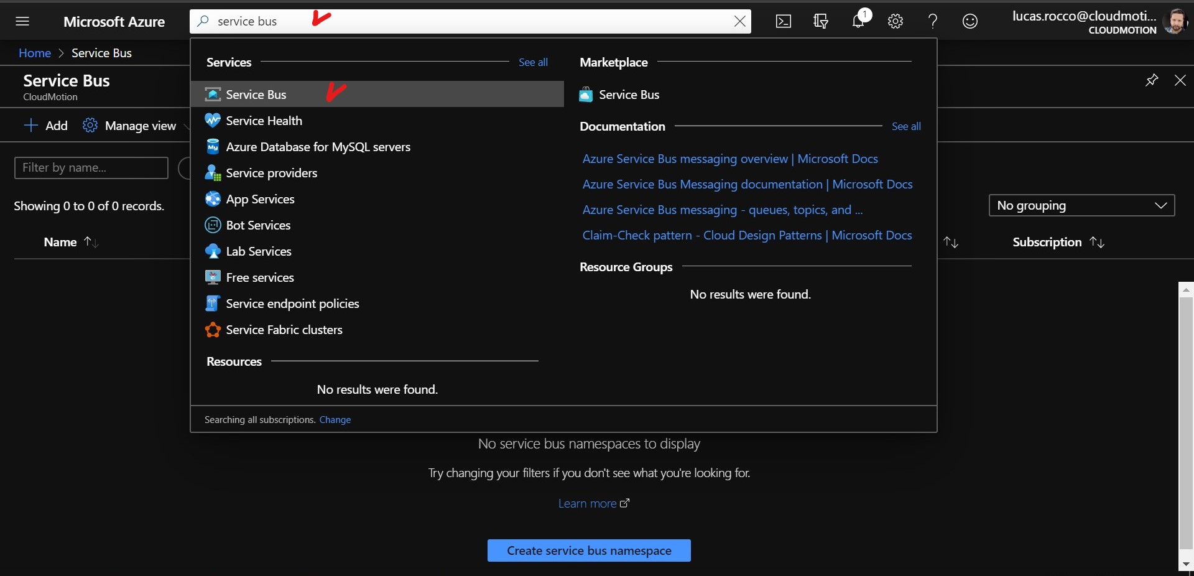The image size is (1194, 576).
Task: Open Free services result
Action: 377,277
